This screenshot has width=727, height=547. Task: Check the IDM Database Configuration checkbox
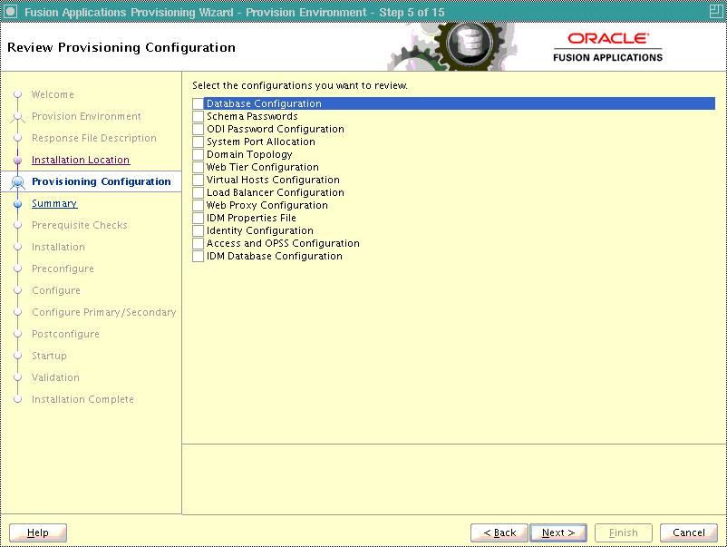[198, 256]
